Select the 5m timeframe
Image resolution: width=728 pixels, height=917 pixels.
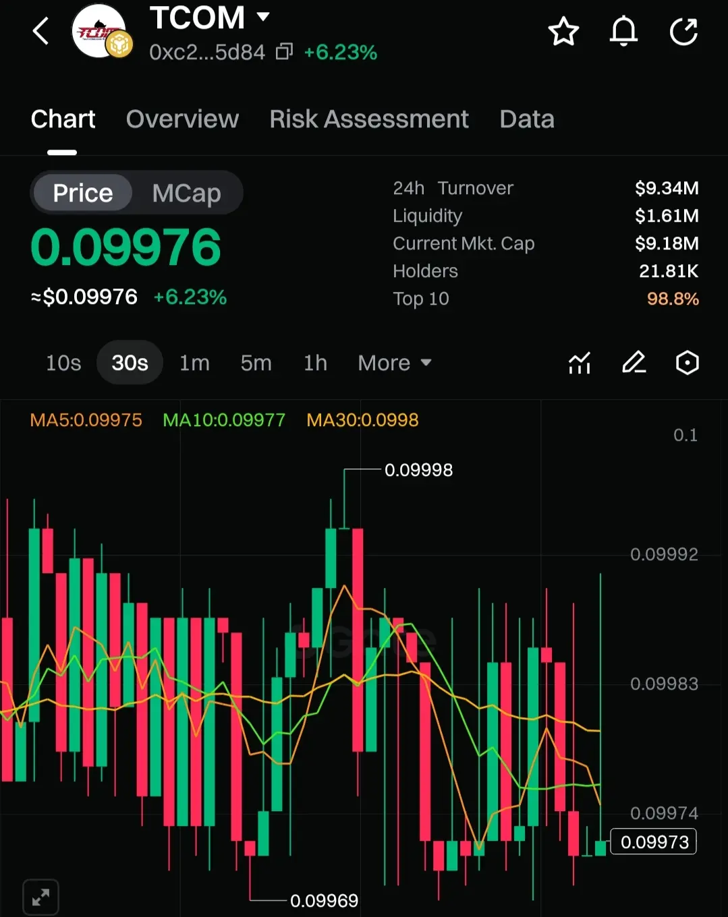[x=256, y=363]
